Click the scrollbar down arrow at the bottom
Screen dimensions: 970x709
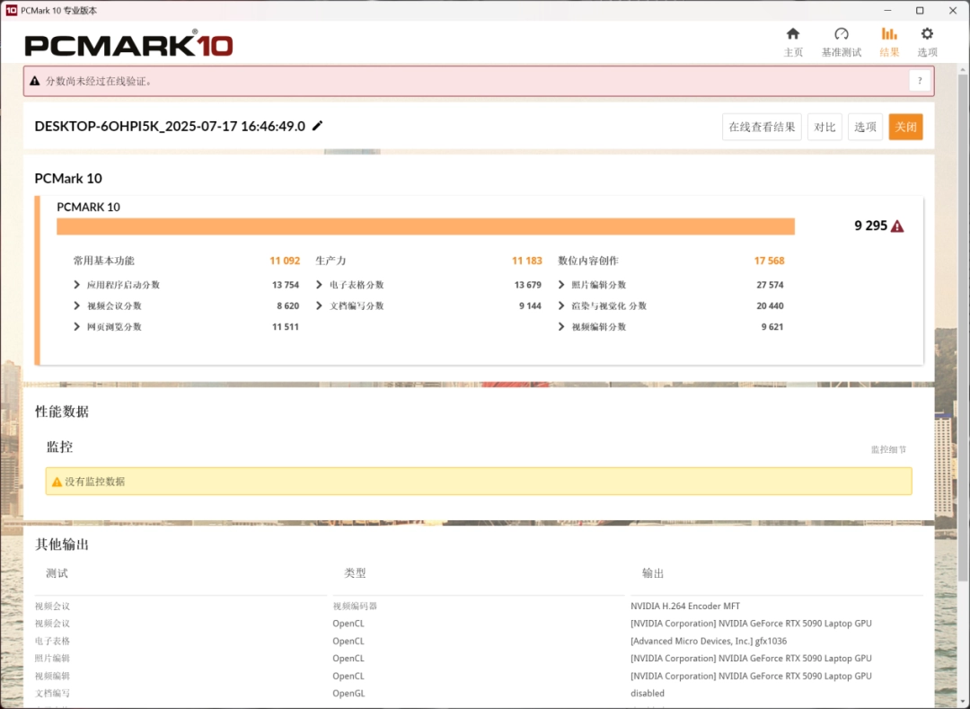(x=963, y=702)
